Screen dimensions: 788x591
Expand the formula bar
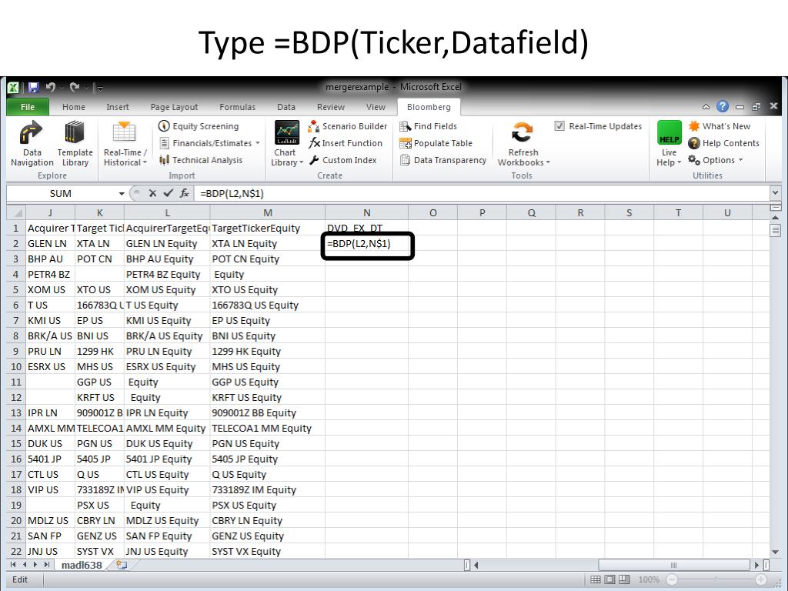(x=775, y=192)
